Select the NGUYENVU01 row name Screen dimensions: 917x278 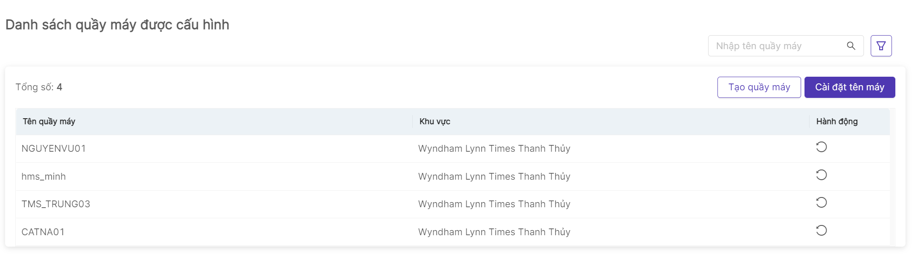[53, 149]
